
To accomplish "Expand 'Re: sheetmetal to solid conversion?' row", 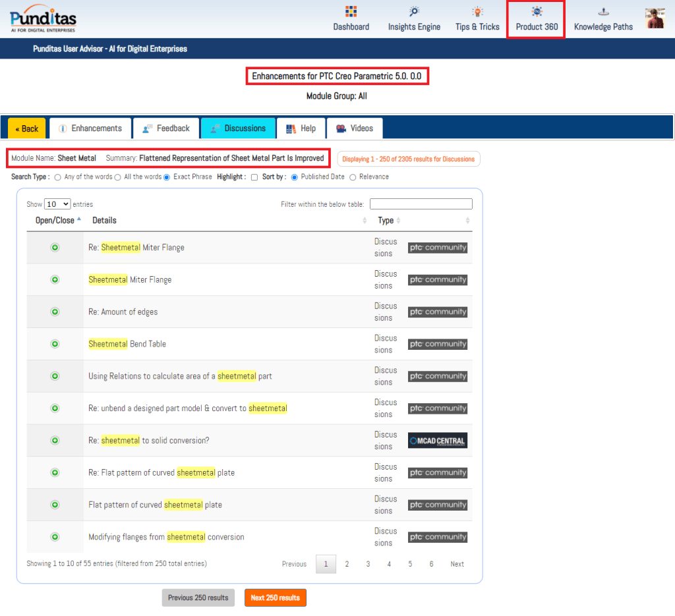I will 55,441.
